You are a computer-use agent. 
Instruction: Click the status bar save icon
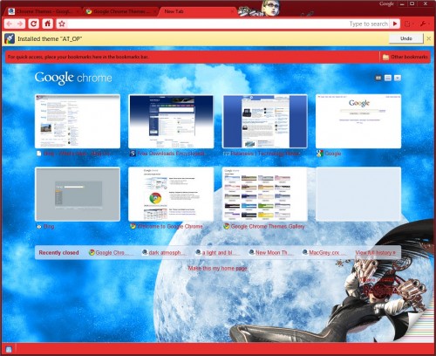(x=9, y=349)
